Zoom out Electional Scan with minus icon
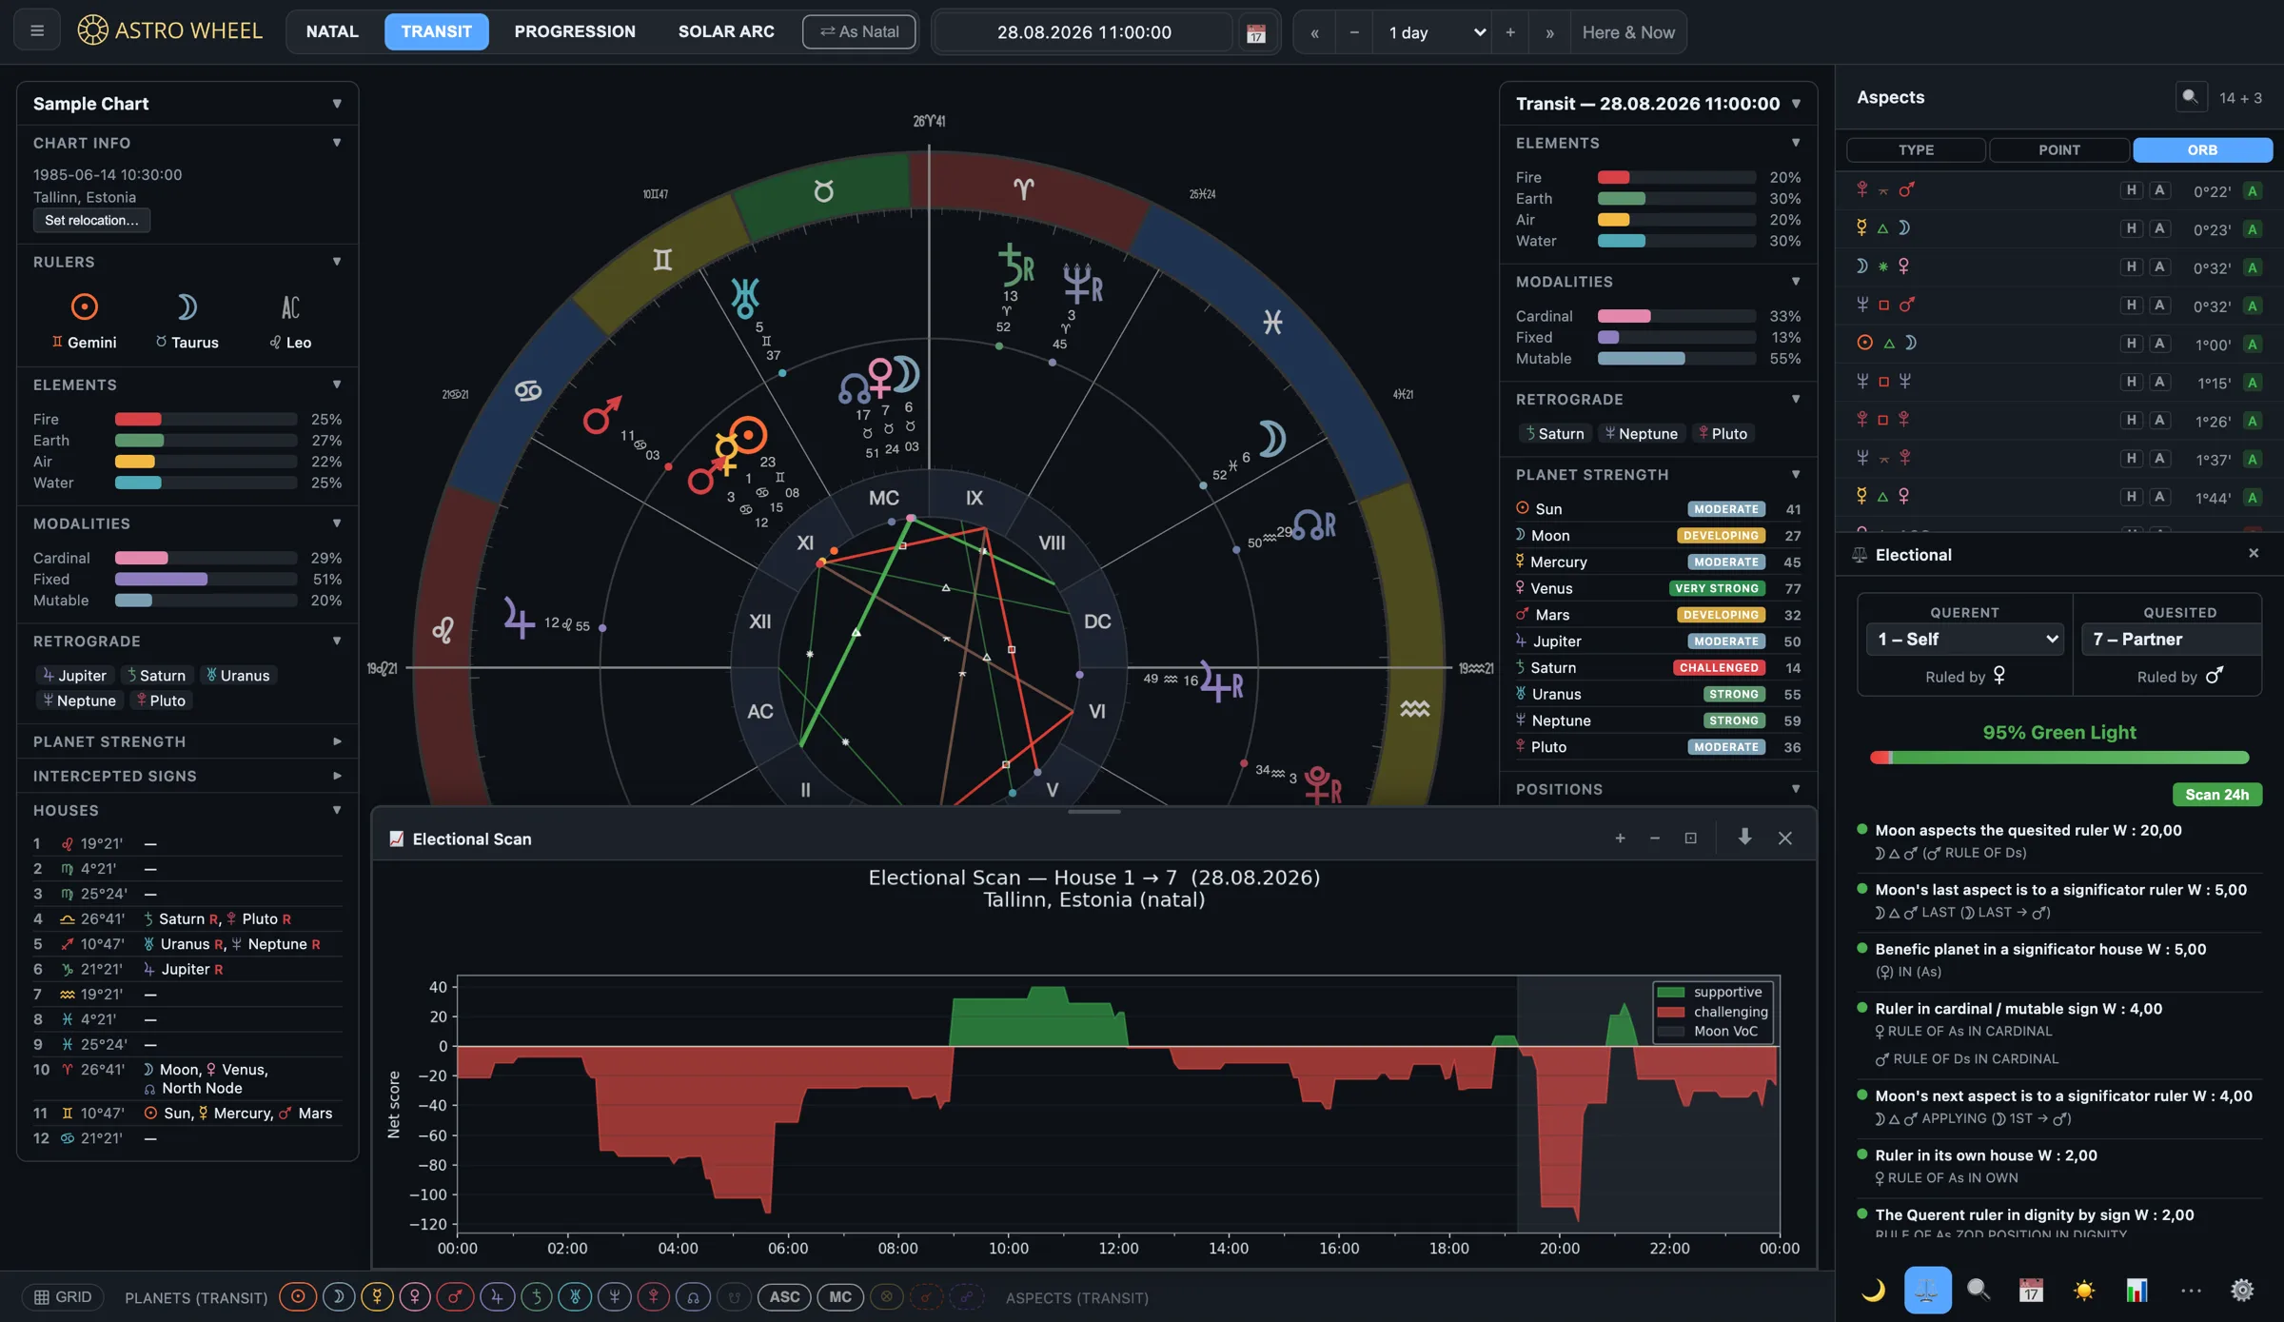This screenshot has width=2284, height=1322. click(x=1655, y=838)
